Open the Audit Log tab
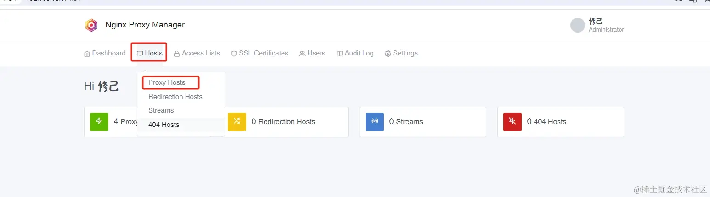 click(355, 53)
